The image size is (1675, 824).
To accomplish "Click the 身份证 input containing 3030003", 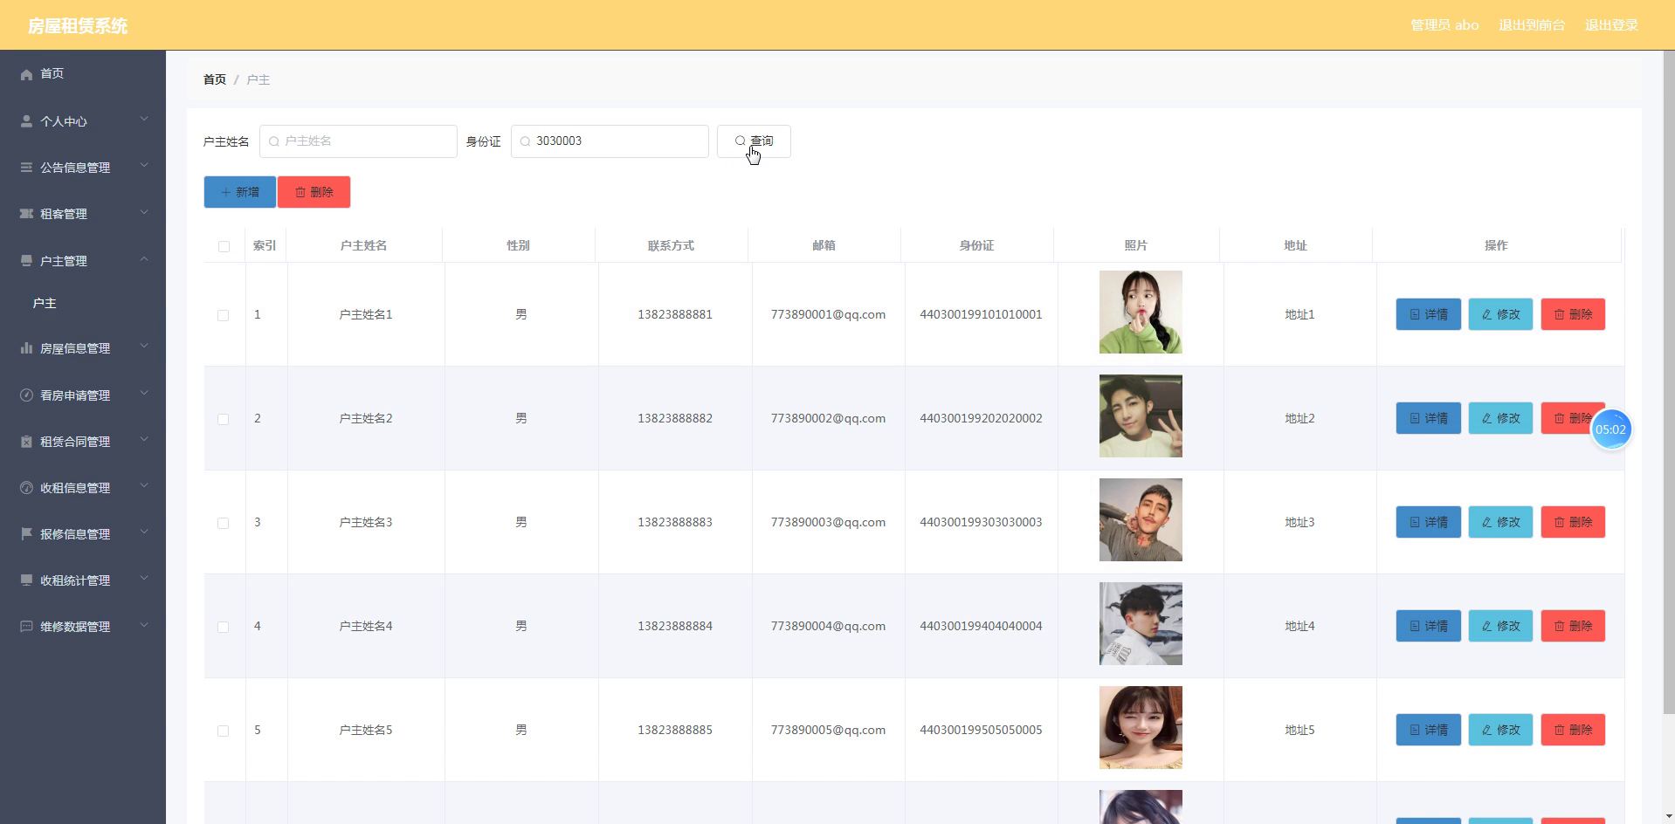I will pyautogui.click(x=610, y=141).
